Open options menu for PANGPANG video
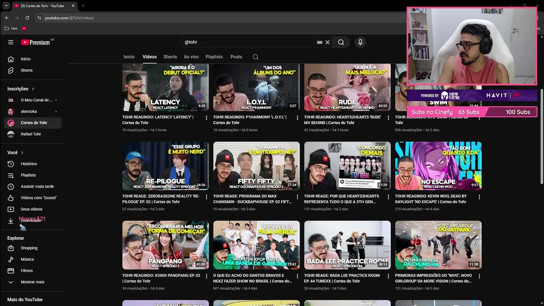This screenshot has height=306, width=544. (206, 276)
